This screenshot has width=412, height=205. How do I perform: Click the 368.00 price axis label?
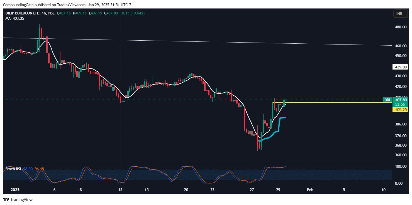(x=401, y=145)
